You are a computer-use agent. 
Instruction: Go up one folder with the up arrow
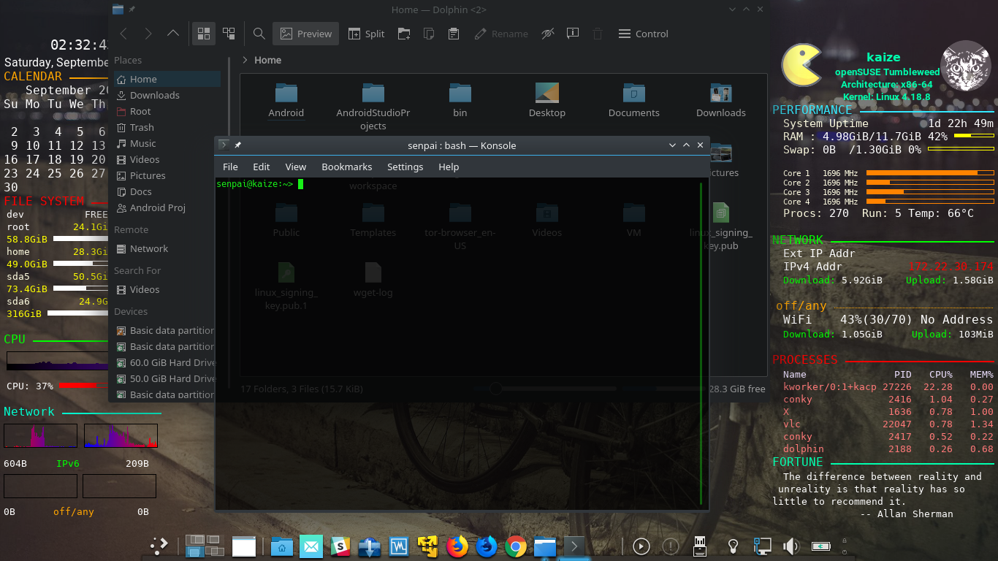click(x=173, y=34)
